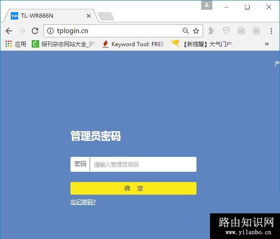Screen dimensions: 280x239
Task: View site info icon in address bar
Action: [50, 31]
